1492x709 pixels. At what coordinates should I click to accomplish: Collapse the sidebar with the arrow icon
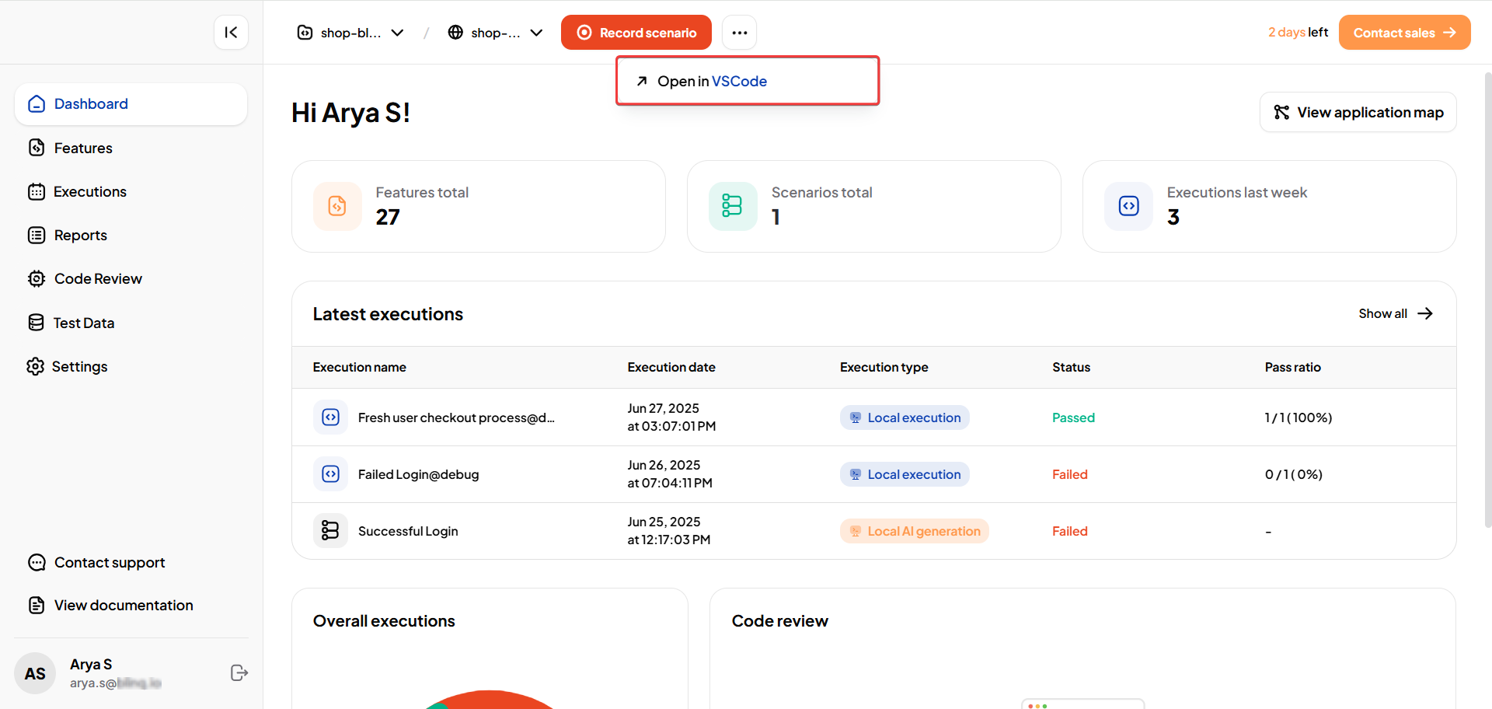click(231, 33)
